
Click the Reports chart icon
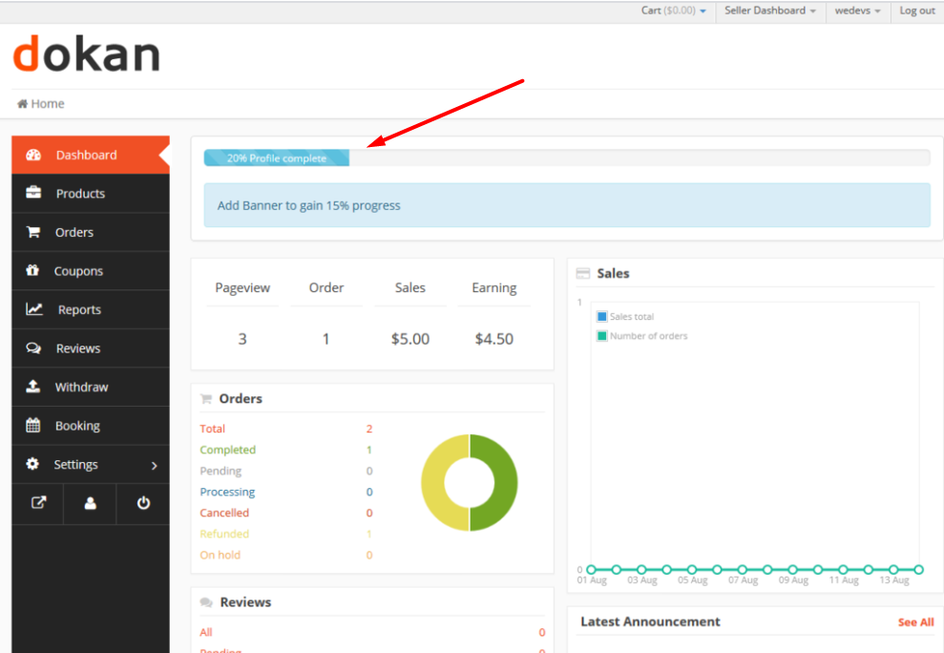coord(34,309)
